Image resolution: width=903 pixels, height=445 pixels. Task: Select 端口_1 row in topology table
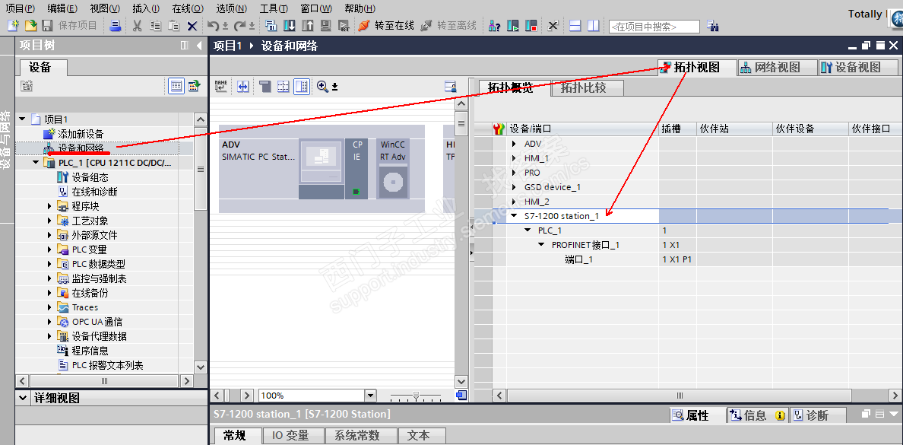click(x=578, y=259)
